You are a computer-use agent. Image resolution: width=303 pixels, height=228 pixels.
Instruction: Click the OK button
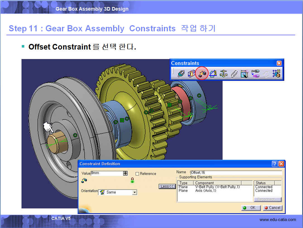(x=251, y=208)
